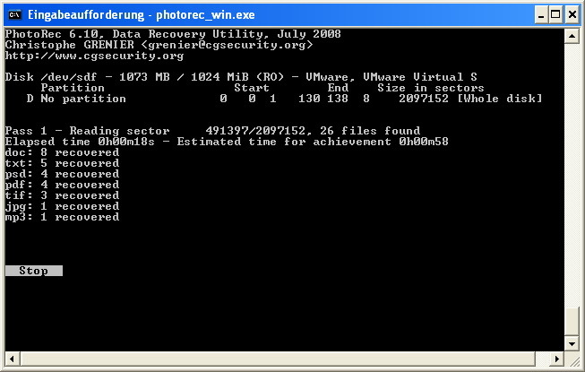Maximize the Eingabeaufforderung window
This screenshot has height=372, width=585.
[555, 15]
